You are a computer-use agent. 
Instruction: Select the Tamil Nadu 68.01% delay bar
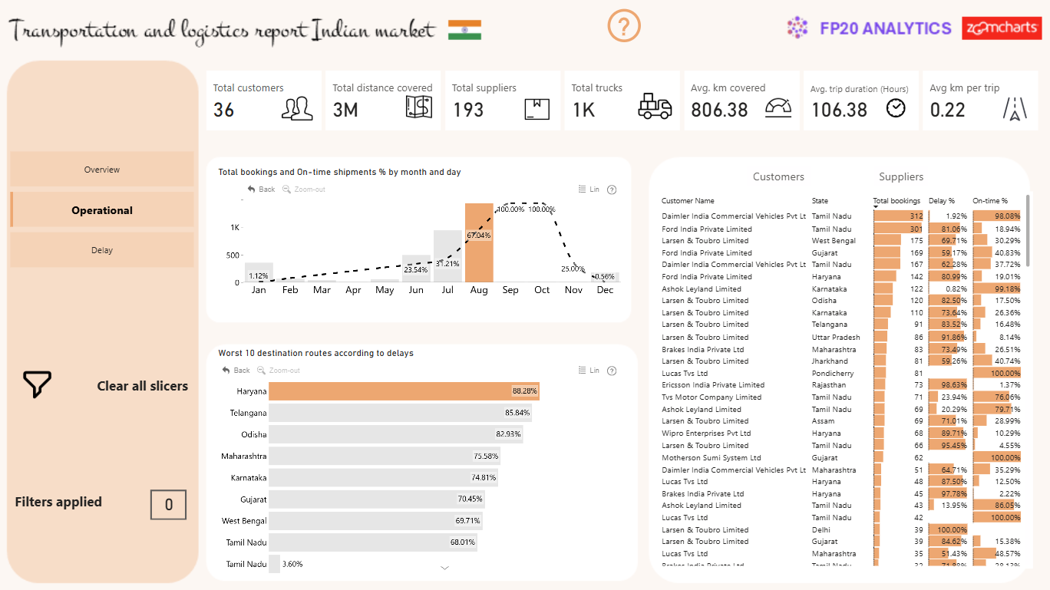click(373, 542)
